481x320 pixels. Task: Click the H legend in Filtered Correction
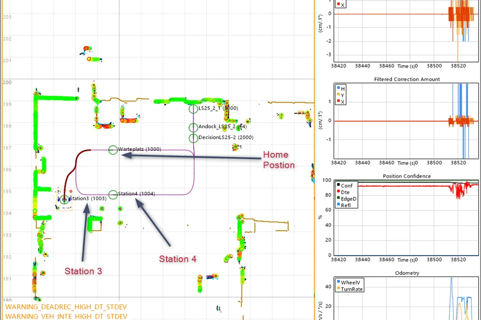(x=341, y=89)
